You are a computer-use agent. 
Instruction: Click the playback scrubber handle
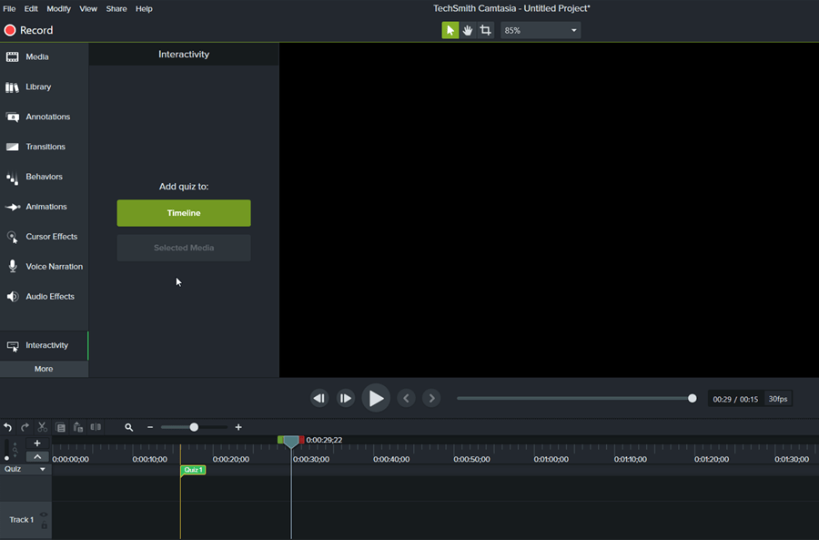point(693,398)
